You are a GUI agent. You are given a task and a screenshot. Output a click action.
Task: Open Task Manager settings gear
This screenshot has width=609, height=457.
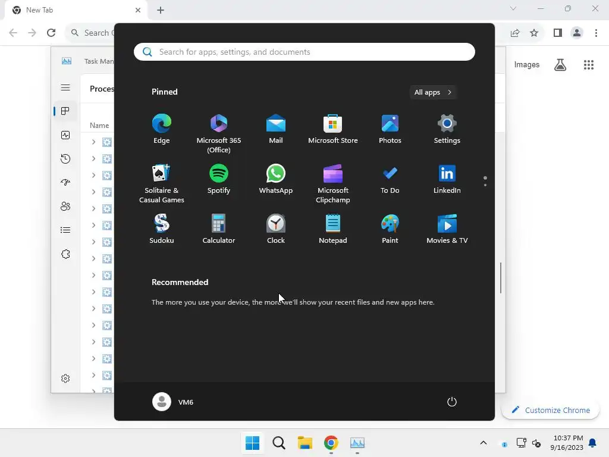(x=65, y=378)
